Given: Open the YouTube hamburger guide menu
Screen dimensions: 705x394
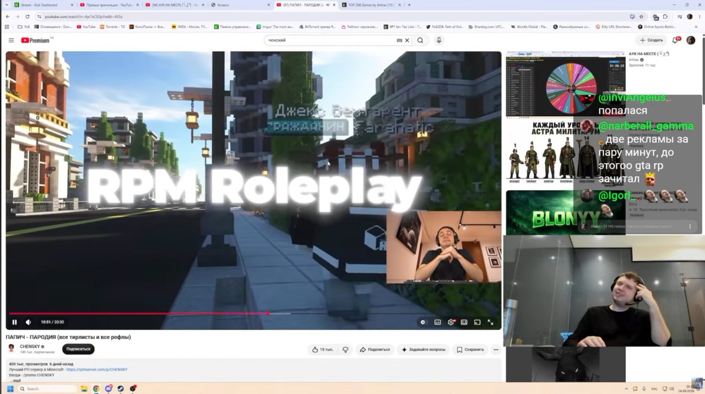Looking at the screenshot, I should coord(11,40).
